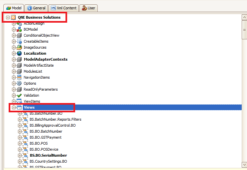The image size is (247, 170).
Task: Expand the ImageSources node
Action: tap(14, 47)
